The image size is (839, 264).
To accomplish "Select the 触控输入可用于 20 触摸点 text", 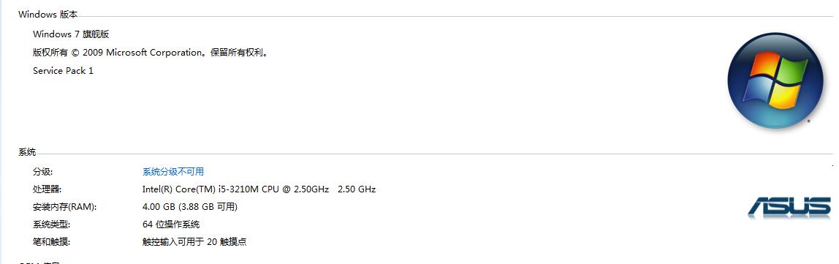I will [194, 241].
